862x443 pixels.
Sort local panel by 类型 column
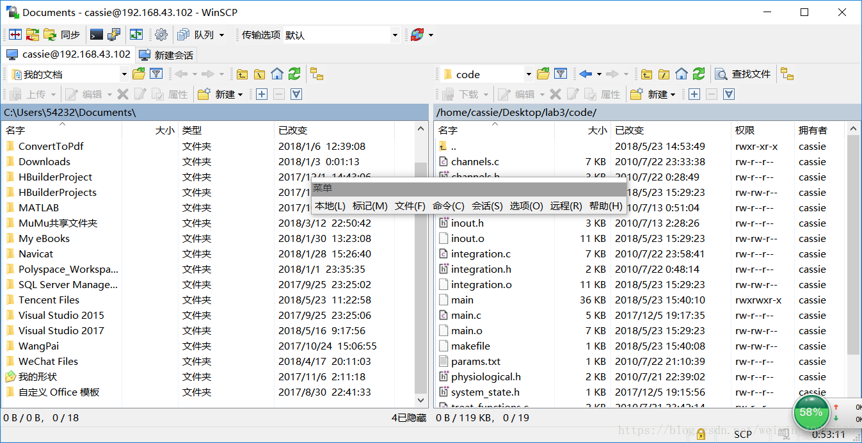coord(226,130)
